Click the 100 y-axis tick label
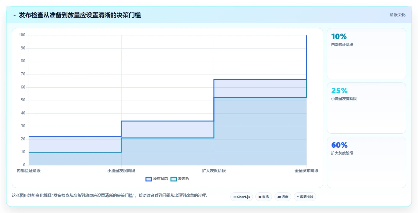The width and height of the screenshot is (418, 213). (22, 35)
